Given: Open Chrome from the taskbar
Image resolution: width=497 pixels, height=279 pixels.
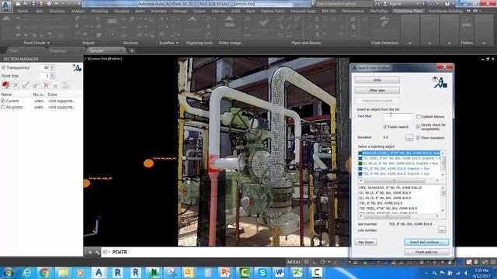Looking at the screenshot, I should click(x=44, y=273).
